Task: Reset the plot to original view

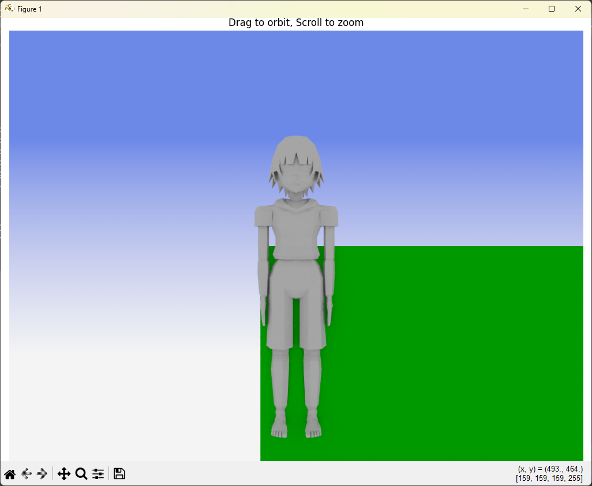Action: pos(10,474)
